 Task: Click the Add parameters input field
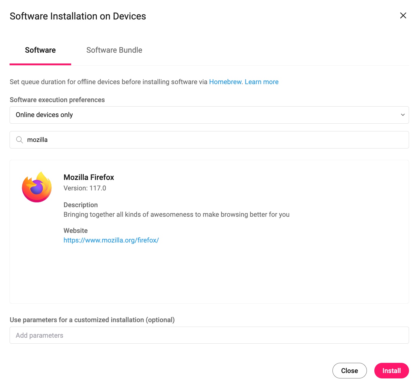pos(209,335)
